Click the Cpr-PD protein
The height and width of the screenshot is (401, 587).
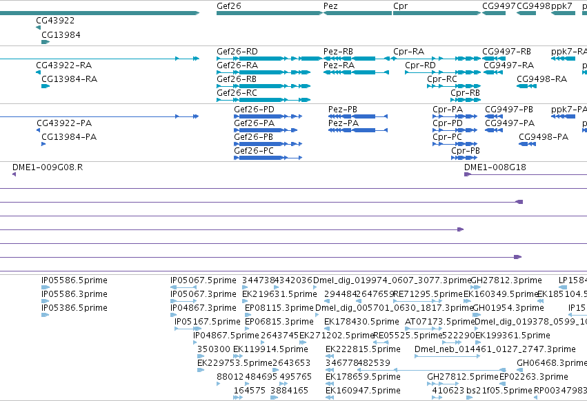(x=455, y=130)
